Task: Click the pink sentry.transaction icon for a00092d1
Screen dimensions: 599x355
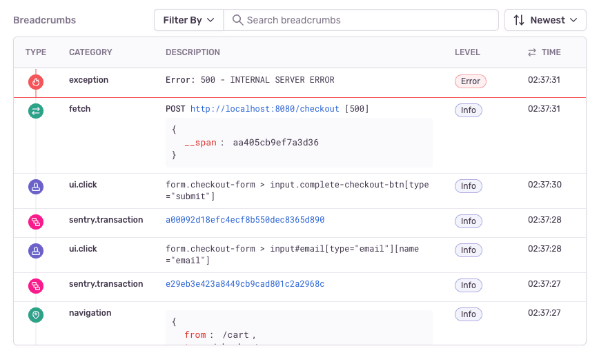Action: coord(37,222)
